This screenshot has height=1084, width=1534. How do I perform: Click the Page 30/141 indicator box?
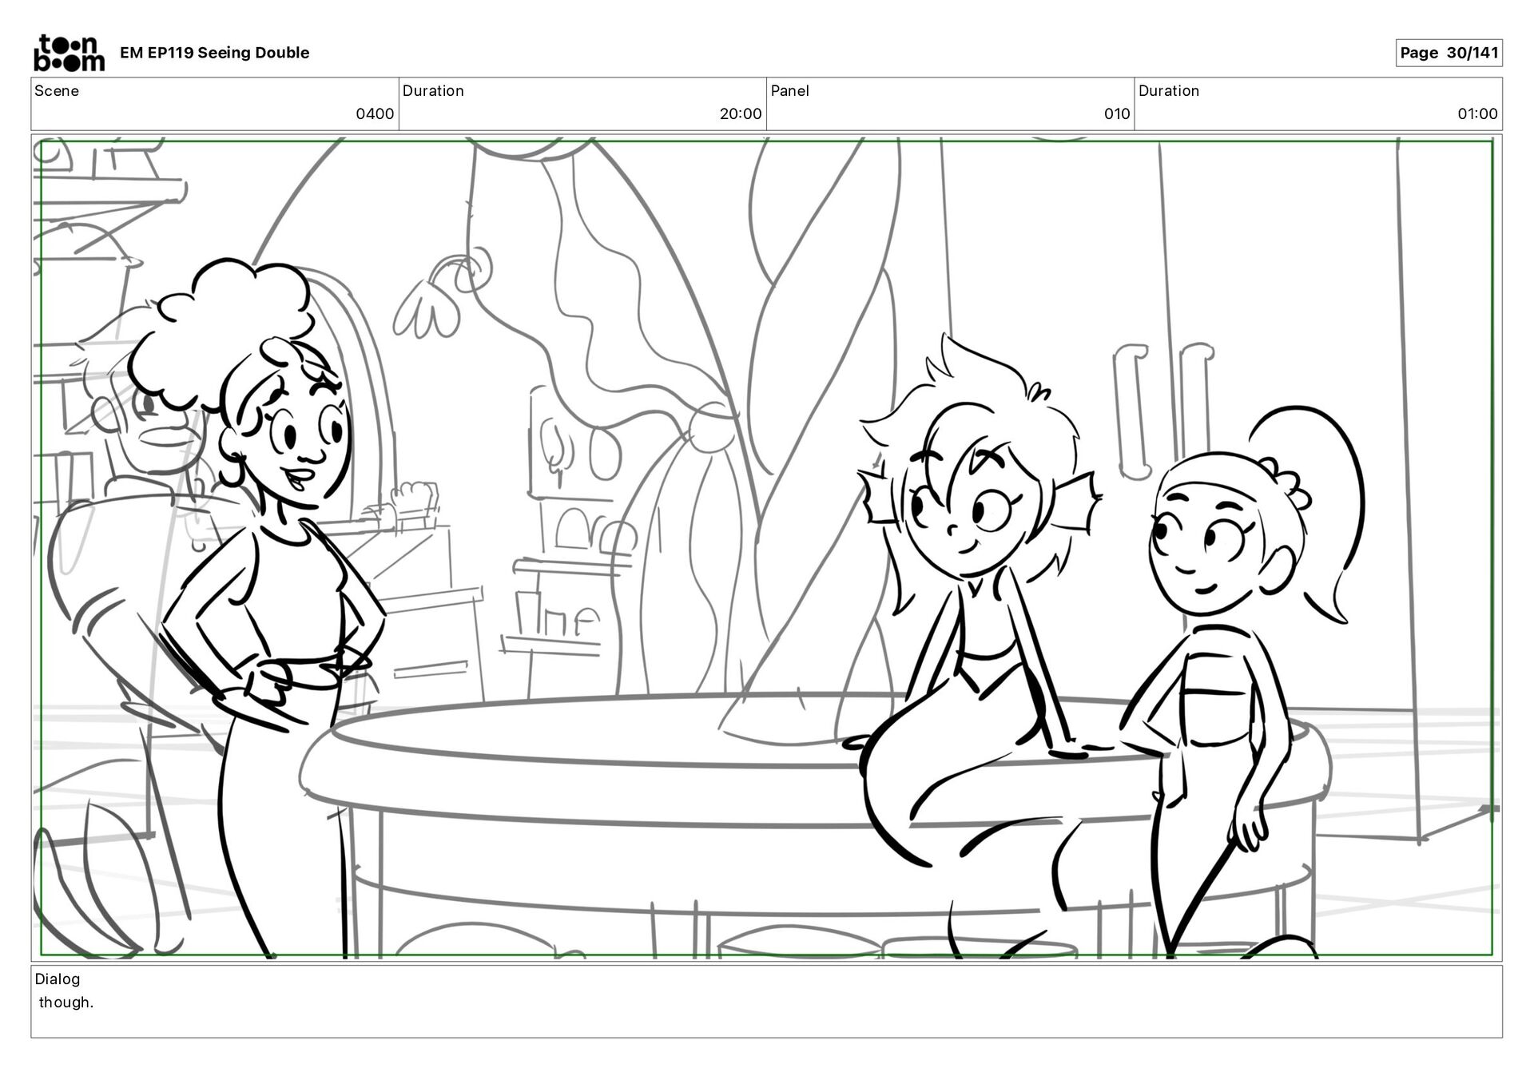[x=1448, y=53]
